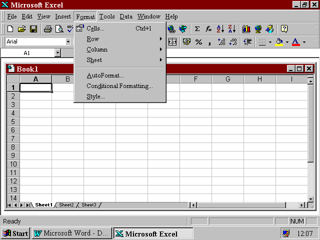Open the Window menu
320x240 pixels.
(148, 16)
